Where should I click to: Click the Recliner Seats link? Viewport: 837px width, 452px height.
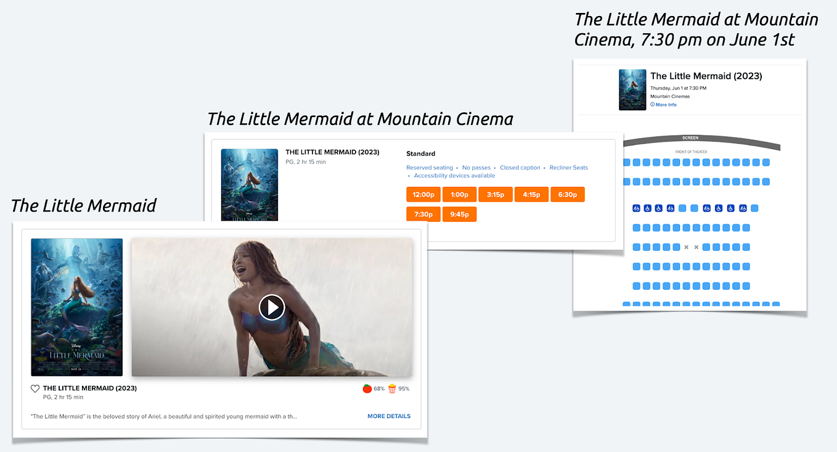tap(569, 168)
